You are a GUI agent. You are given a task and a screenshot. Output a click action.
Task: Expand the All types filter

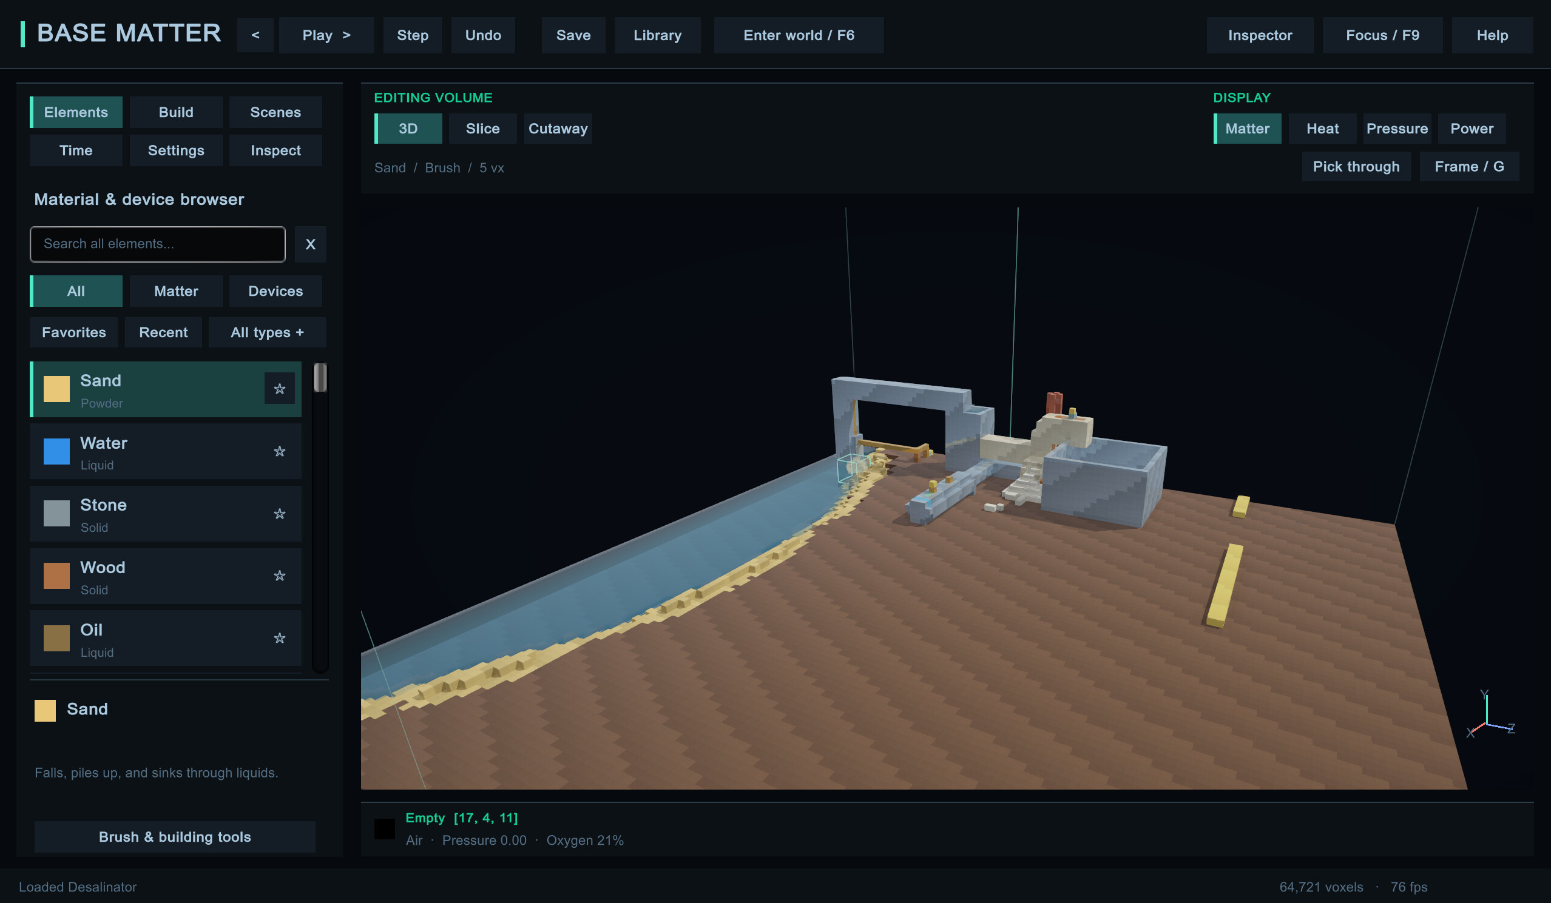267,333
